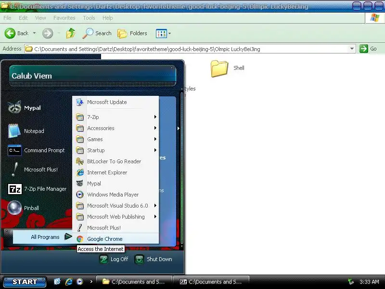
Task: Open the File menu
Action: pyautogui.click(x=7, y=18)
